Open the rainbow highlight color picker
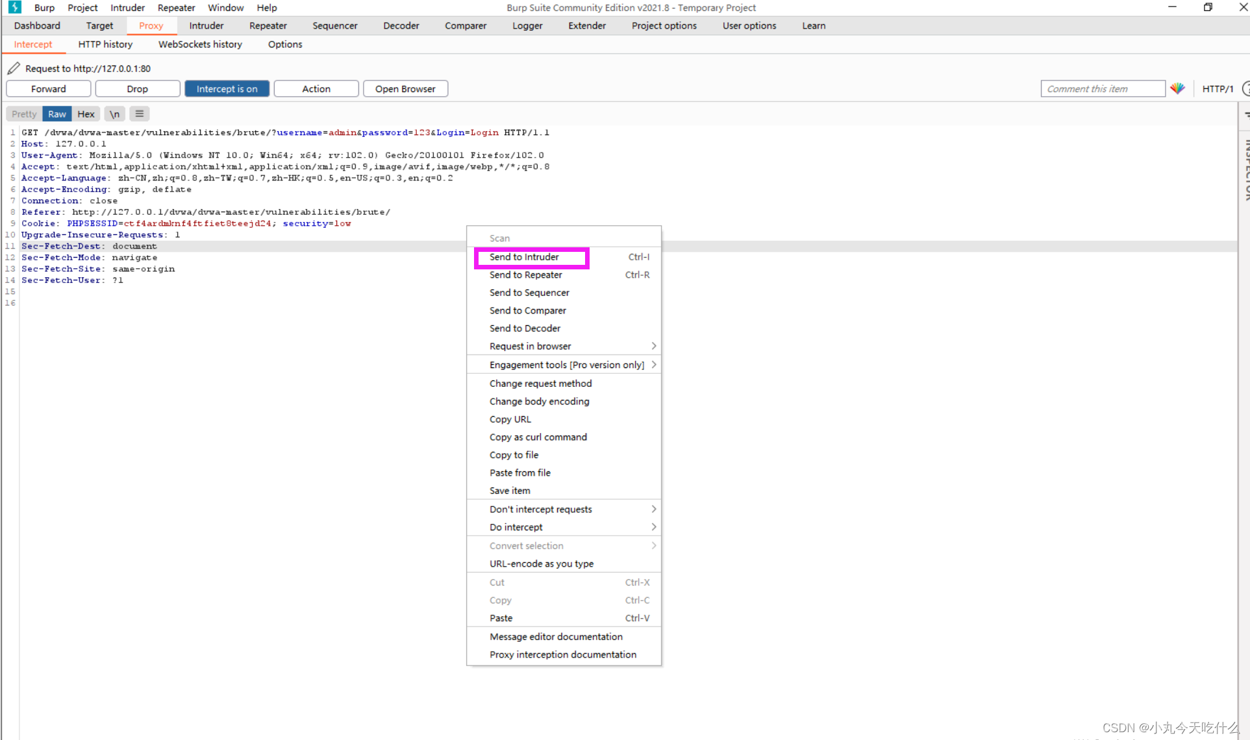 pyautogui.click(x=1177, y=89)
